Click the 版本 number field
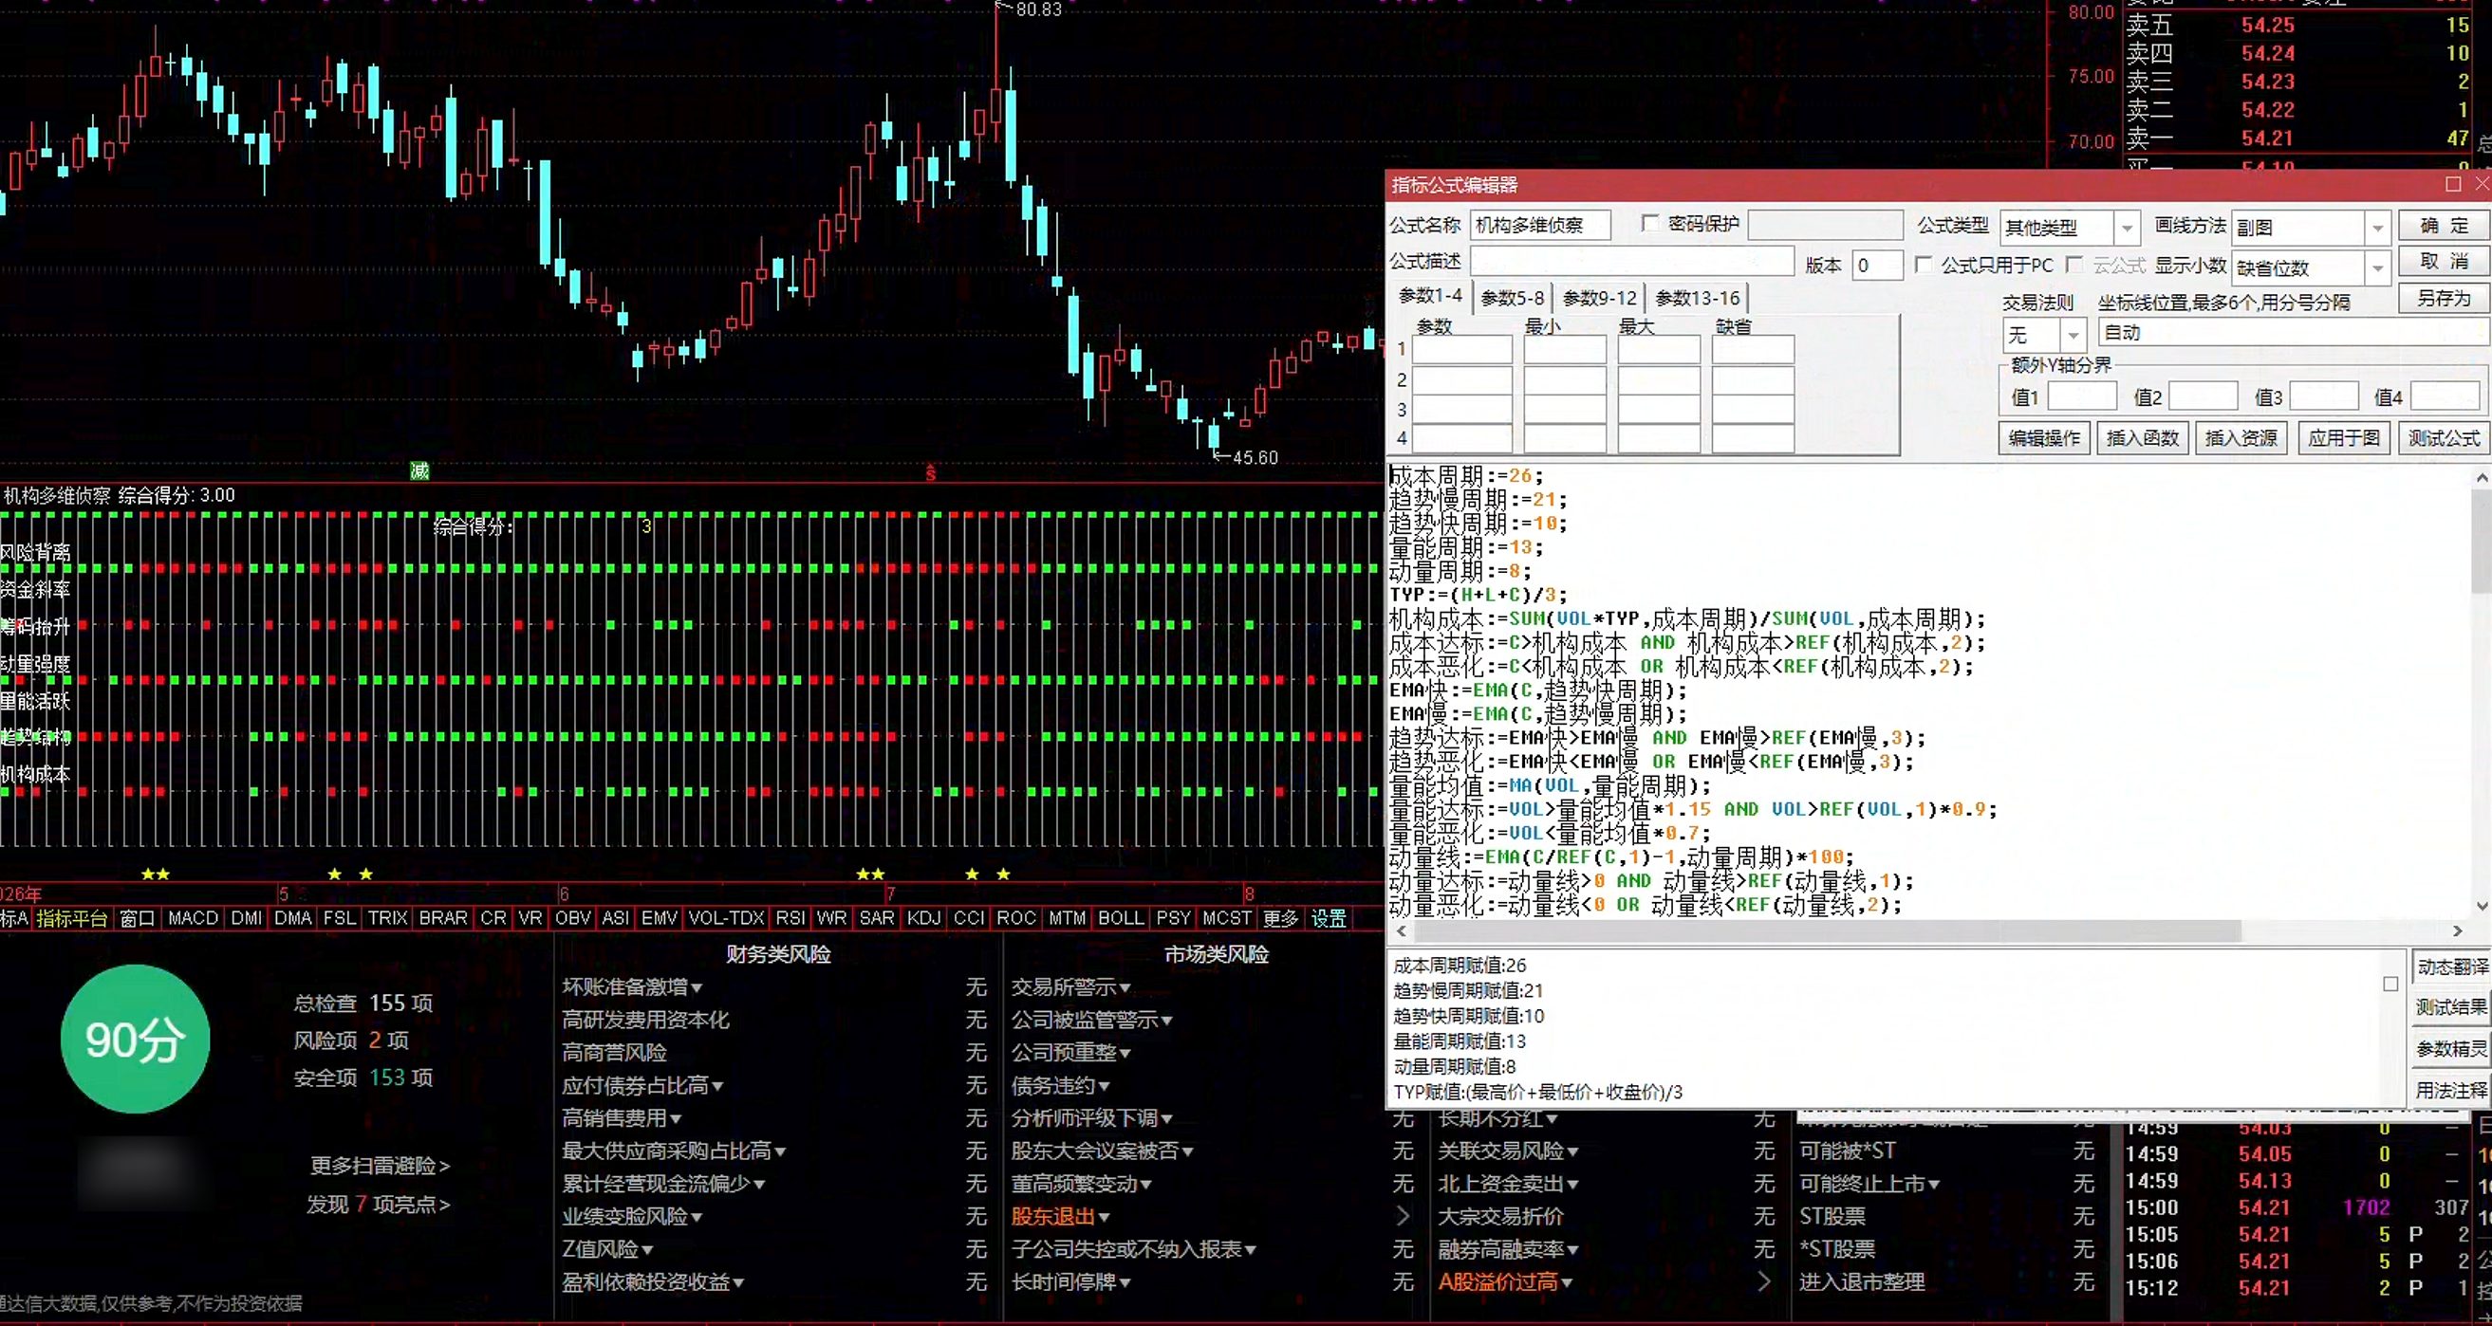Viewport: 2492px width, 1326px height. tap(1877, 265)
